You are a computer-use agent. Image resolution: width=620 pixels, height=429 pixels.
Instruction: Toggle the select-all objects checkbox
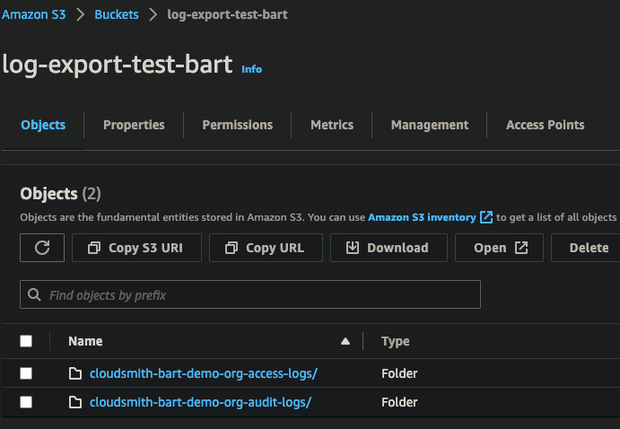tap(26, 341)
